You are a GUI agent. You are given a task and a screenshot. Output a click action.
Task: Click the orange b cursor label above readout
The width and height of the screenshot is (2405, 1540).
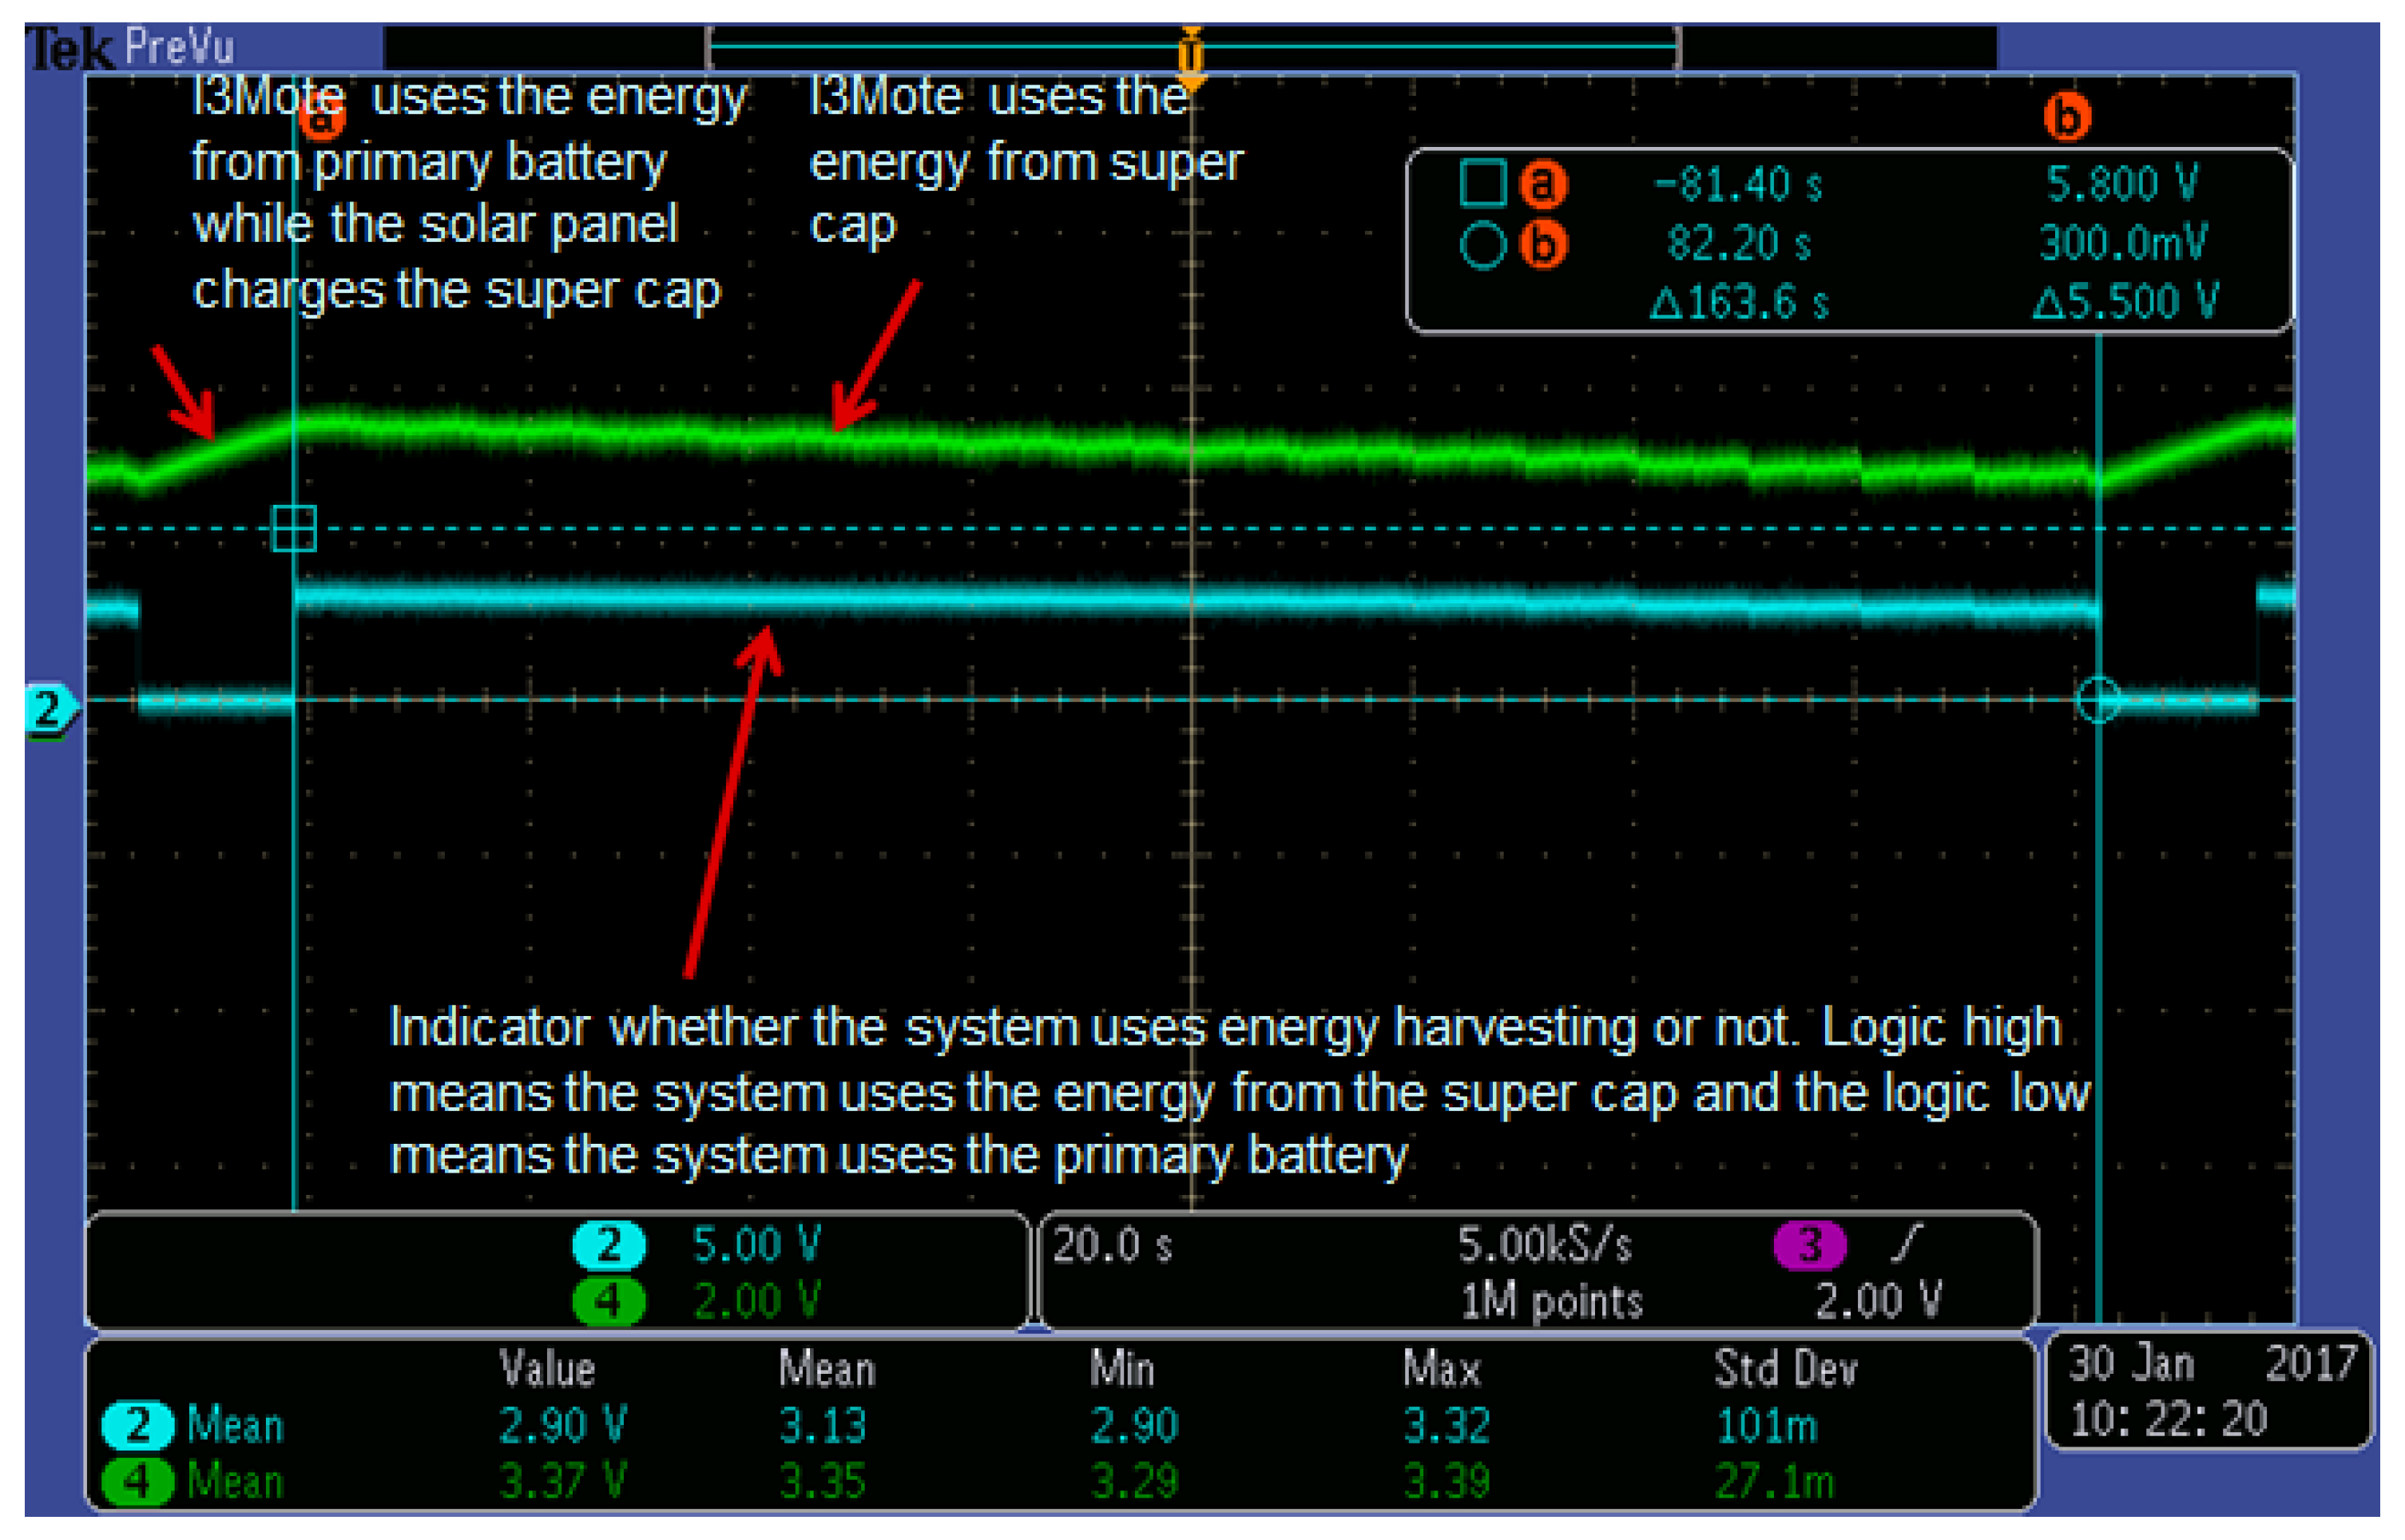pos(2066,116)
